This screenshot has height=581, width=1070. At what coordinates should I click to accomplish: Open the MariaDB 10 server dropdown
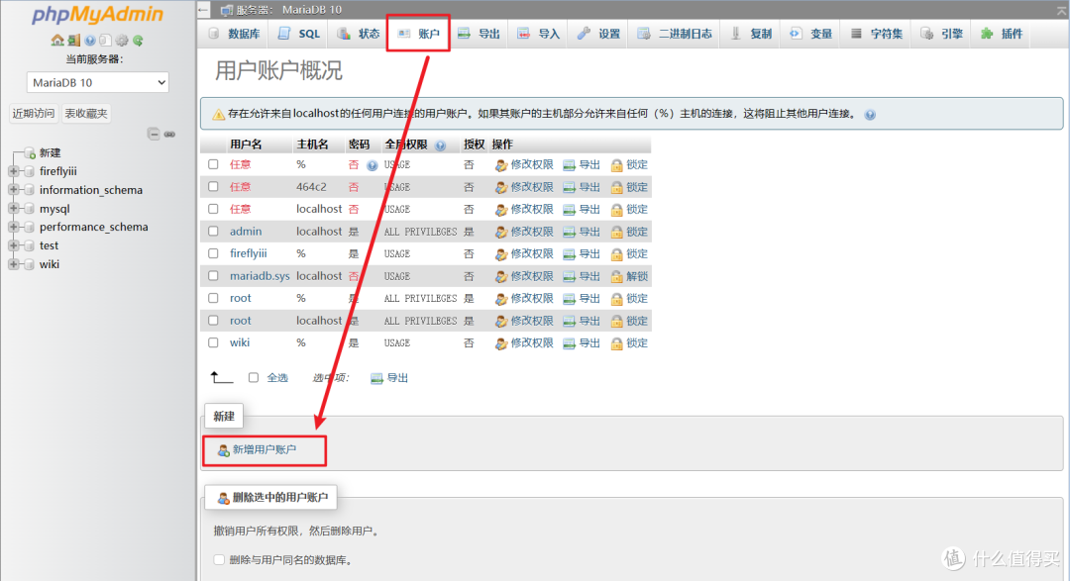(x=96, y=82)
